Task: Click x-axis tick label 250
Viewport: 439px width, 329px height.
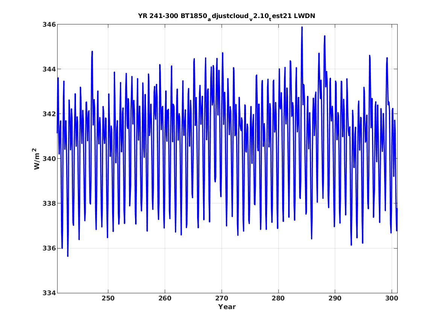Action: coord(108,299)
